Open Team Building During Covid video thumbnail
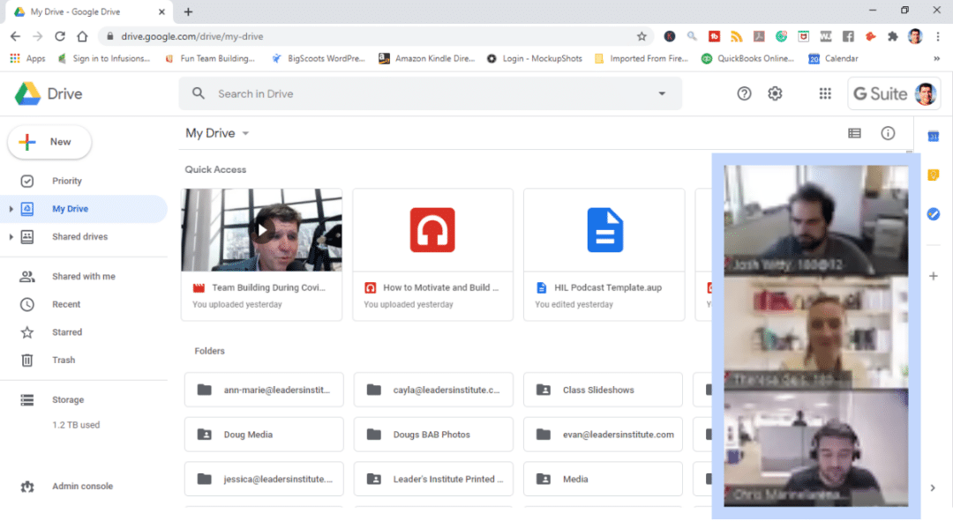 coord(261,230)
